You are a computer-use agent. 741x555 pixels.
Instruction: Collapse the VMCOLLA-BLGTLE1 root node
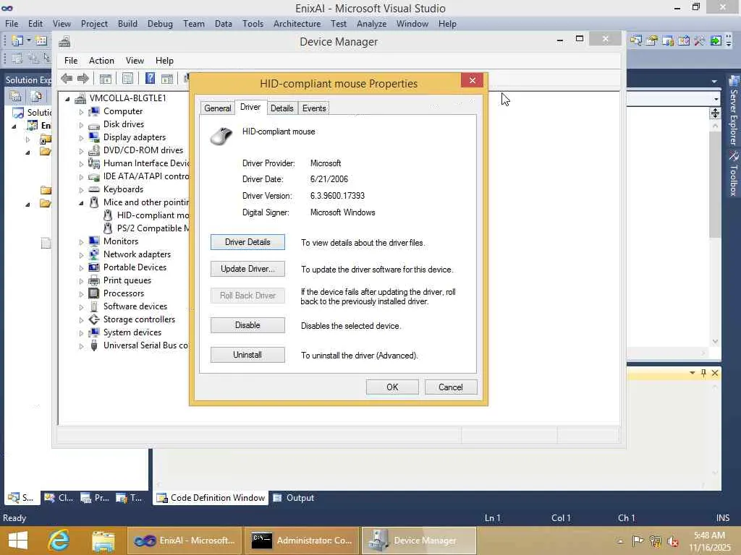pyautogui.click(x=67, y=98)
